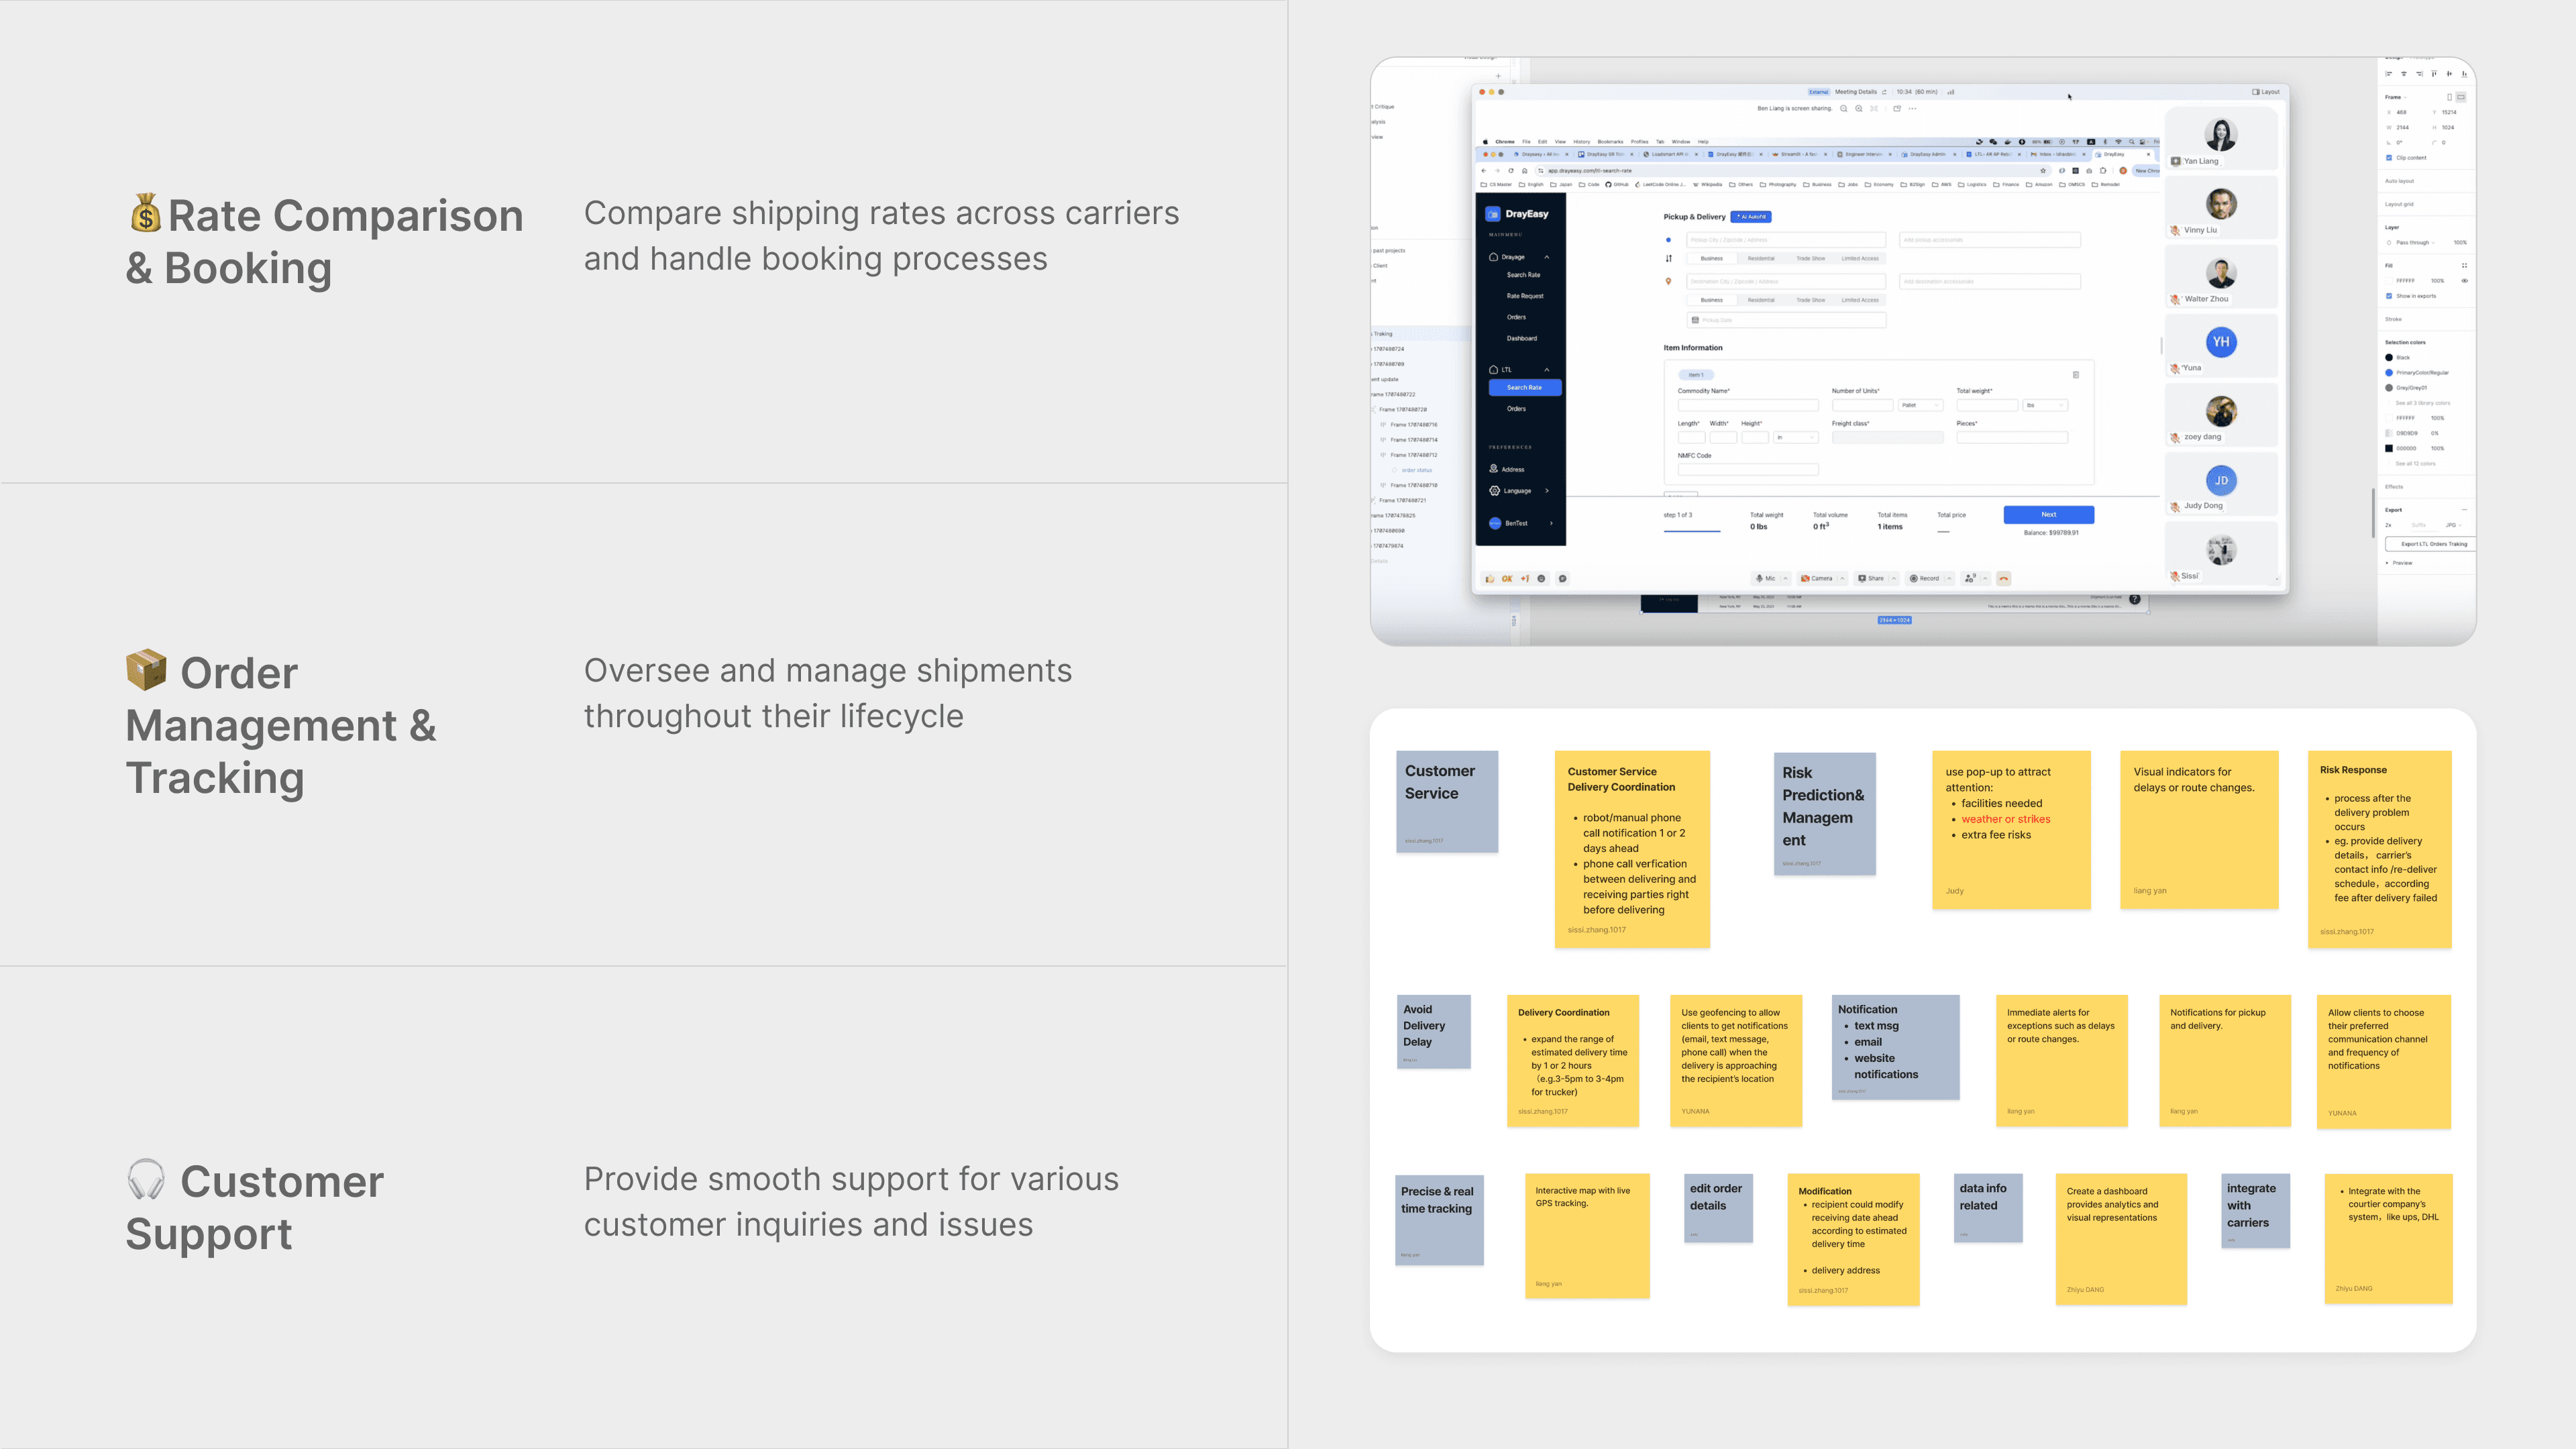This screenshot has height=1449, width=2576.
Task: Click the PrimaryColor/Regular blue swatch
Action: [2389, 372]
